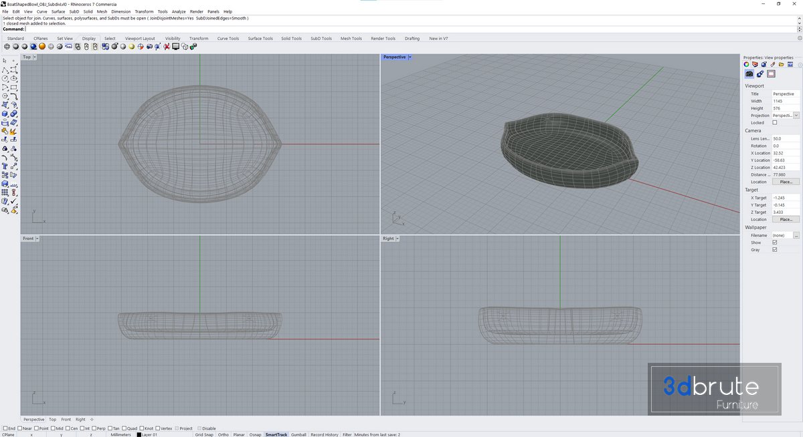803x437 pixels.
Task: Enable the End object snap checkbox
Action: coord(5,428)
